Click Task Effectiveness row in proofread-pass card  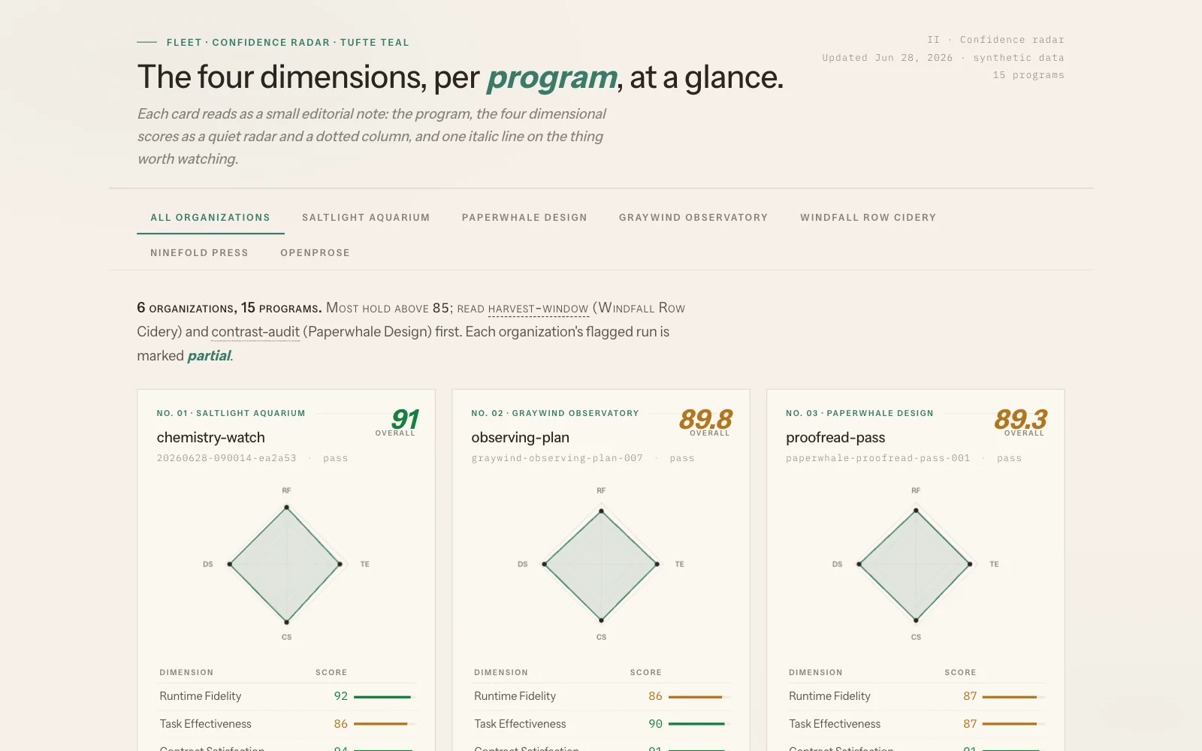click(916, 724)
